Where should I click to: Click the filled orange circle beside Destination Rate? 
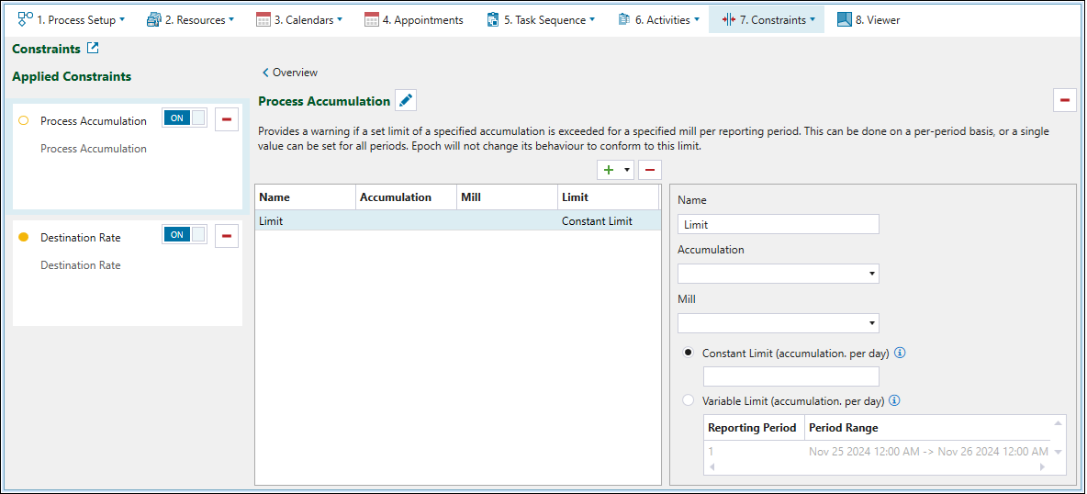24,237
